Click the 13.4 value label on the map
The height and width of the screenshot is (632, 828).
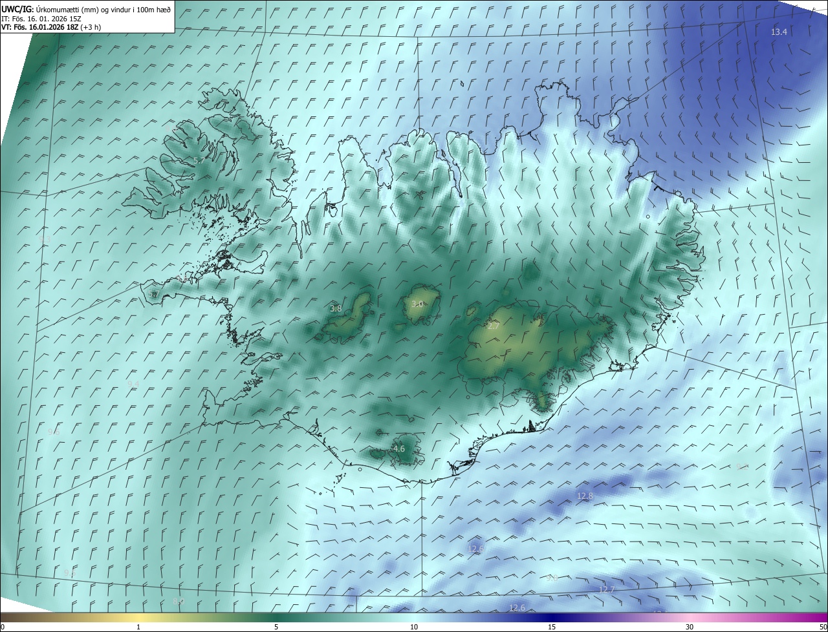779,32
